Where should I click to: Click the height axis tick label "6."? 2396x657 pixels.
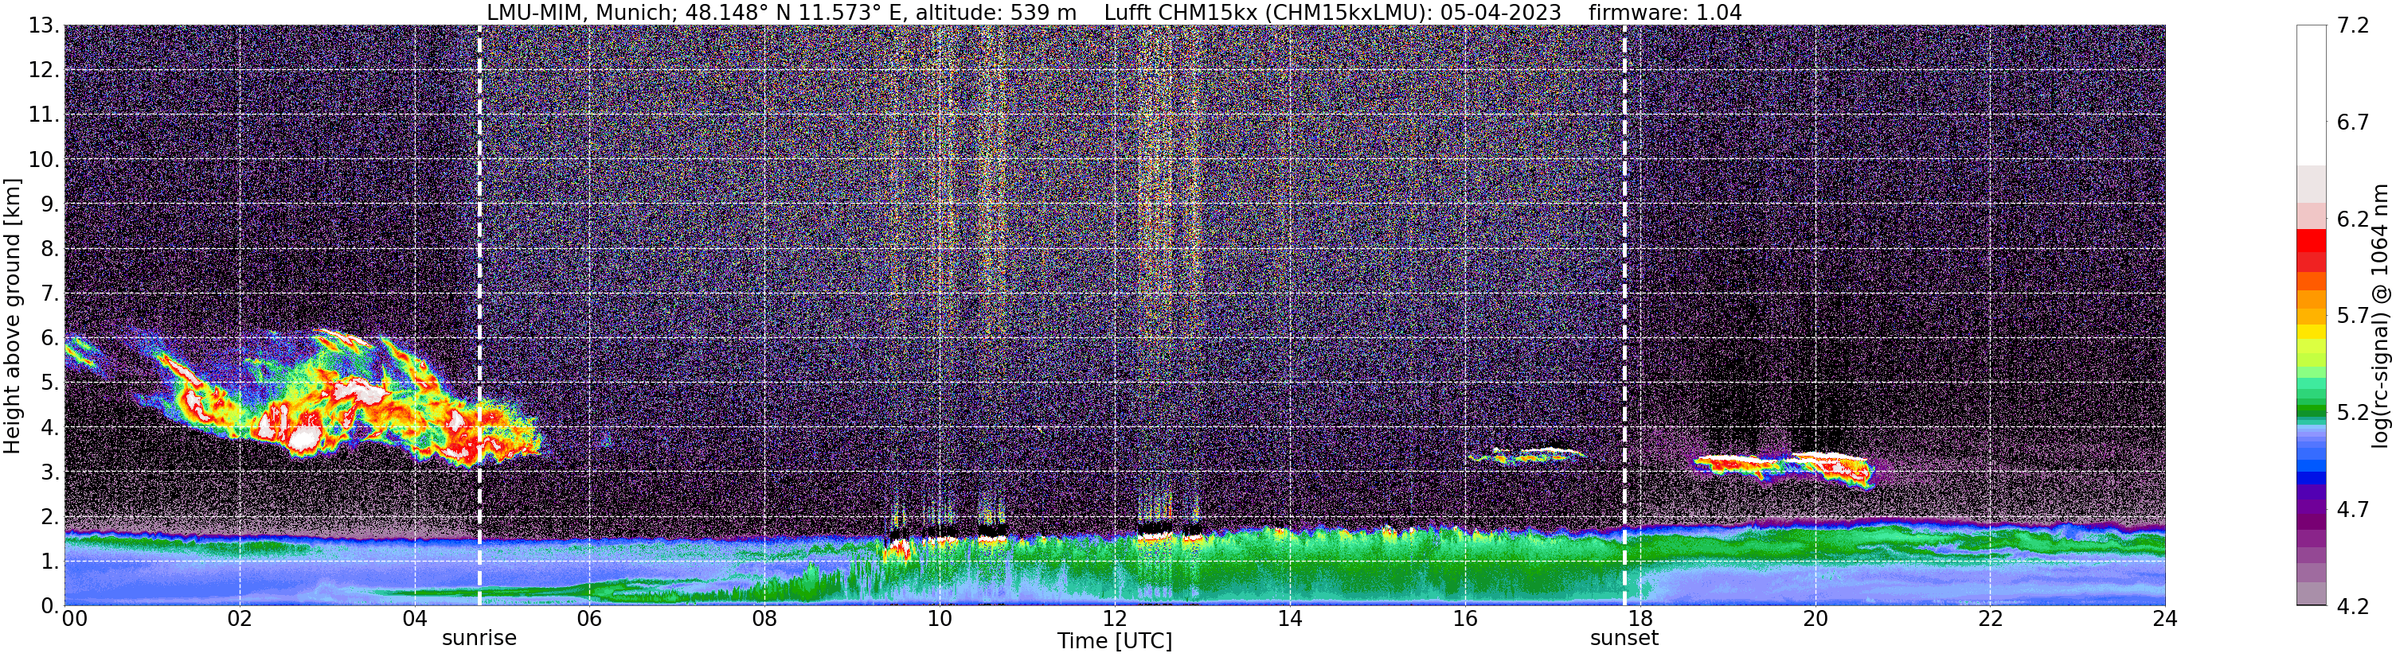pyautogui.click(x=50, y=338)
